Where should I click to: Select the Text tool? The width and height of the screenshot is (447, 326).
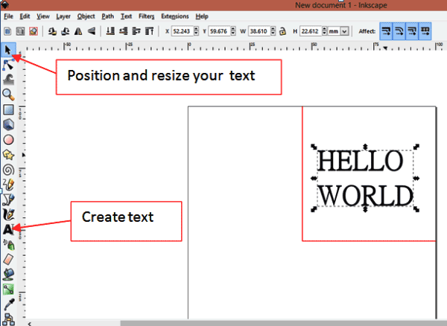[x=8, y=229]
